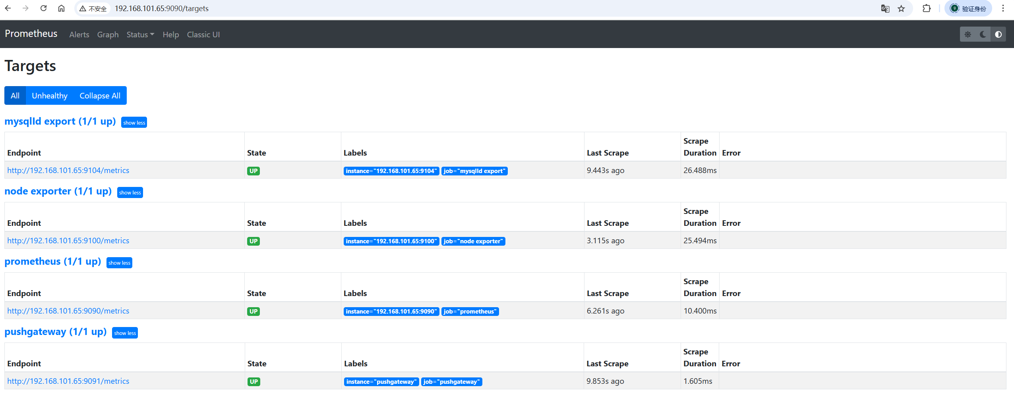Switch to the light theme sun icon
Screen dimensions: 1014x406
968,35
